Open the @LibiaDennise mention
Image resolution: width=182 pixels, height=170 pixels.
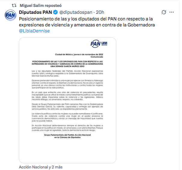point(34,31)
